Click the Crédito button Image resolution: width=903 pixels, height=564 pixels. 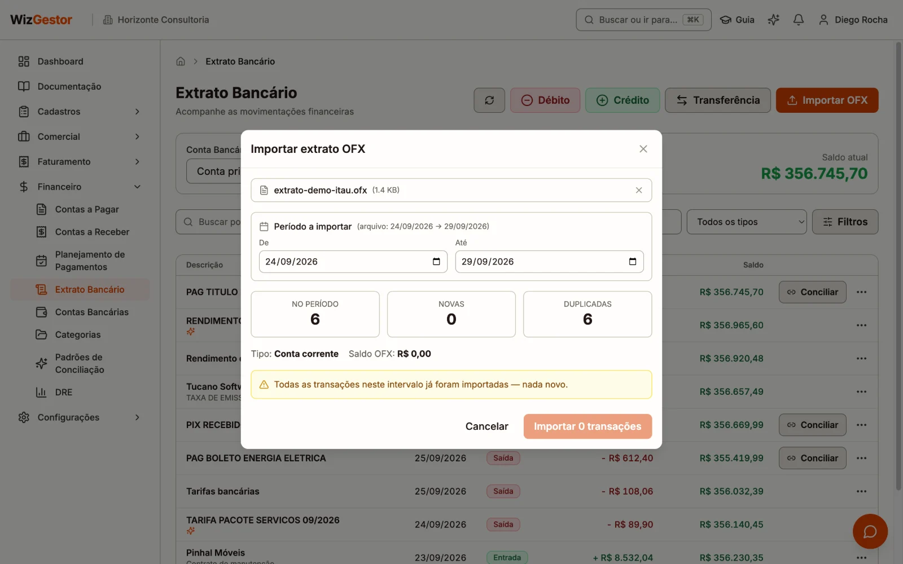[623, 100]
